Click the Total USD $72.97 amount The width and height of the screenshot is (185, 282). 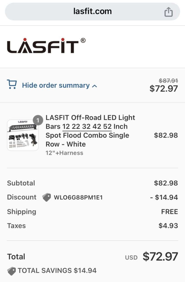tap(160, 256)
